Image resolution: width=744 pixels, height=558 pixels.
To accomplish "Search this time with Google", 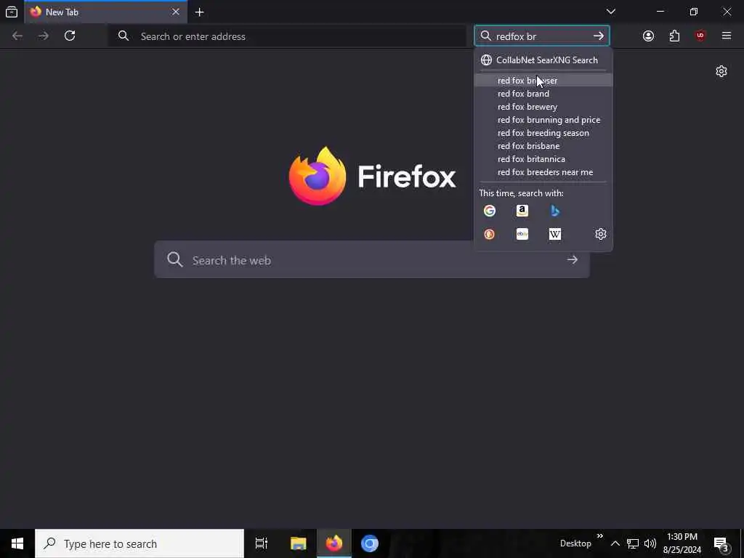I will [x=490, y=211].
